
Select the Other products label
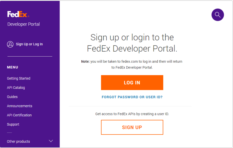pos(18,142)
